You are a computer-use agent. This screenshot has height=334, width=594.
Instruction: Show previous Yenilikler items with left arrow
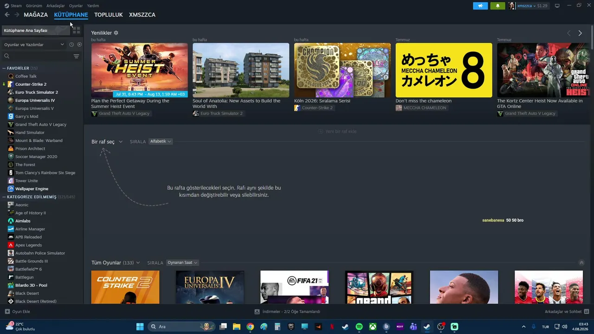coord(569,33)
